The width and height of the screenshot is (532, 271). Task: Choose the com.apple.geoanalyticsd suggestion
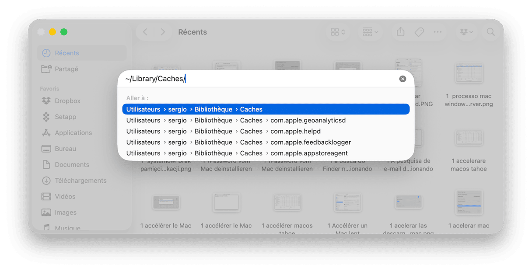point(266,120)
